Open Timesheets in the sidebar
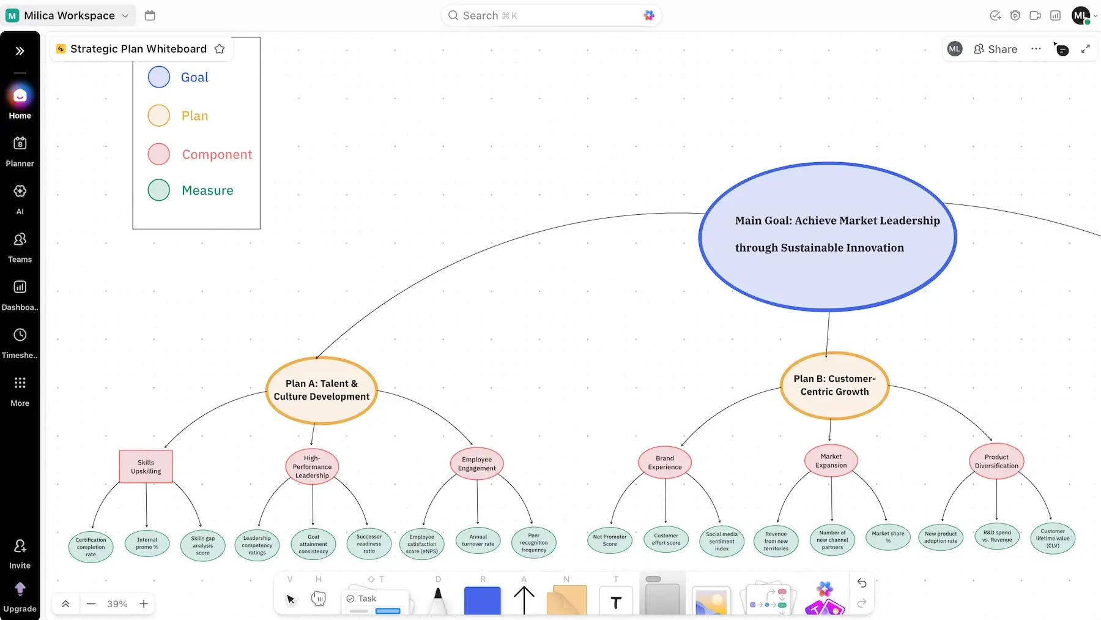The height and width of the screenshot is (620, 1101). (x=20, y=343)
